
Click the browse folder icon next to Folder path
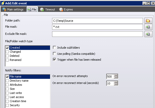148,21
